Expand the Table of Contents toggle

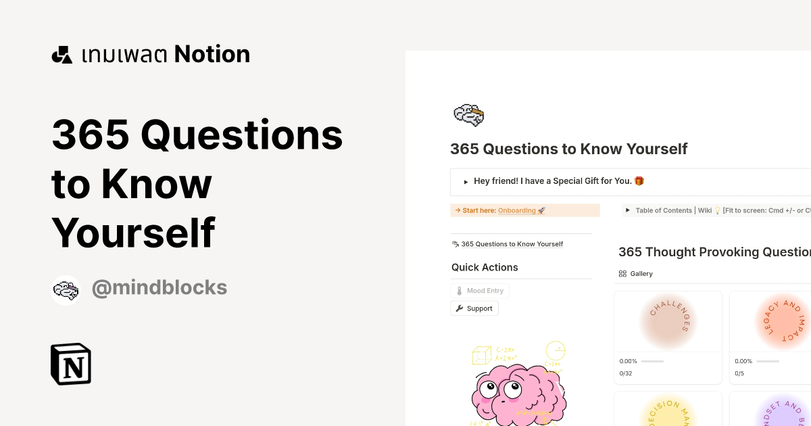pos(628,210)
